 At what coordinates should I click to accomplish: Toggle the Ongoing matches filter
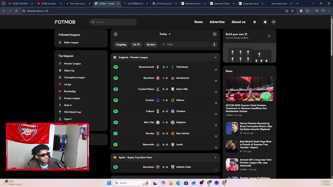coord(121,45)
